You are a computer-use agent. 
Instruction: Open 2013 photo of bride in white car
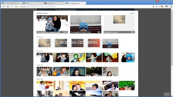(x=111, y=85)
